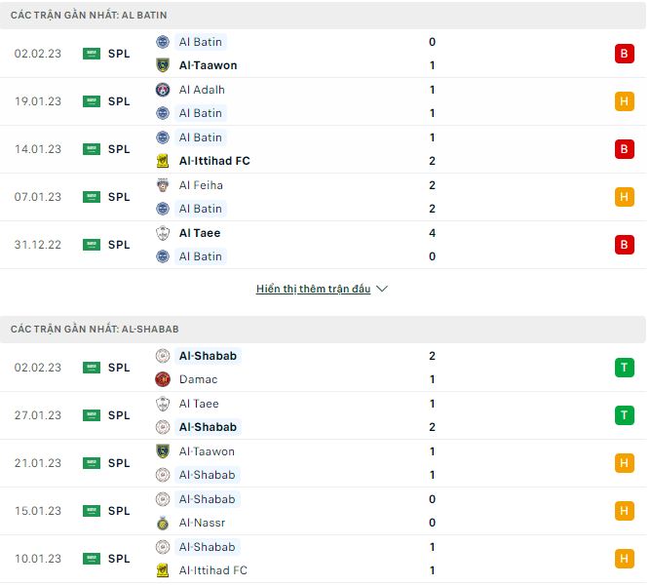The image size is (651, 586).
Task: Click the 31.12.22 match date
Action: coord(38,245)
